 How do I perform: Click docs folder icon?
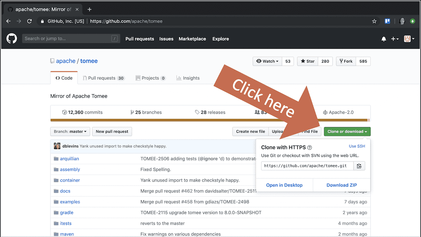pyautogui.click(x=56, y=191)
